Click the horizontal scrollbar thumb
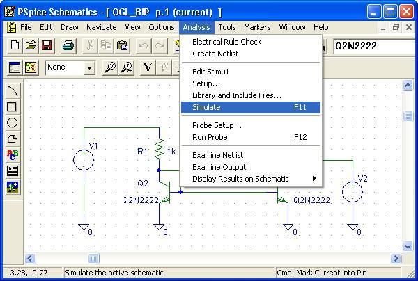This screenshot has width=418, height=281. click(x=93, y=258)
